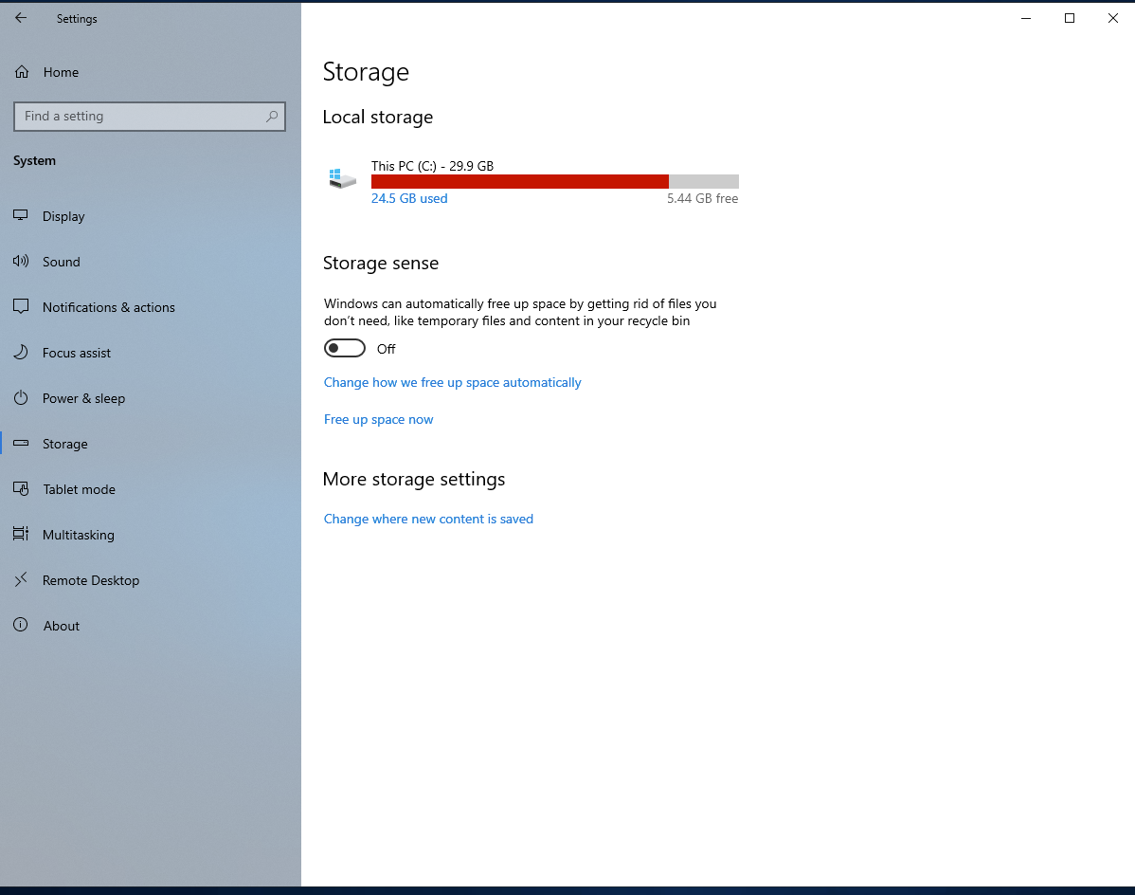The image size is (1135, 895).
Task: Select Storage label in sidebar
Action: coord(65,444)
